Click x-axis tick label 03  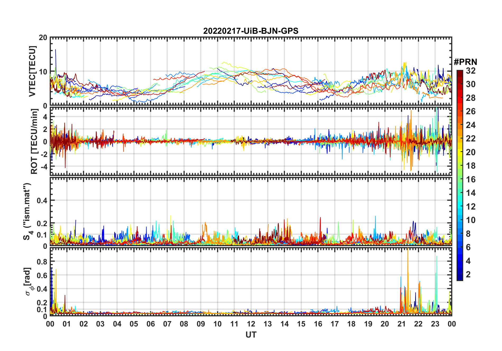(100, 324)
